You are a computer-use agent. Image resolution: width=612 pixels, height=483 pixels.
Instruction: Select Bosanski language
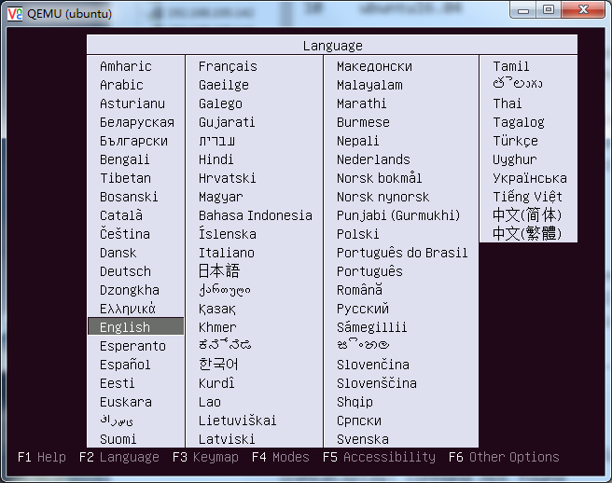pyautogui.click(x=129, y=197)
